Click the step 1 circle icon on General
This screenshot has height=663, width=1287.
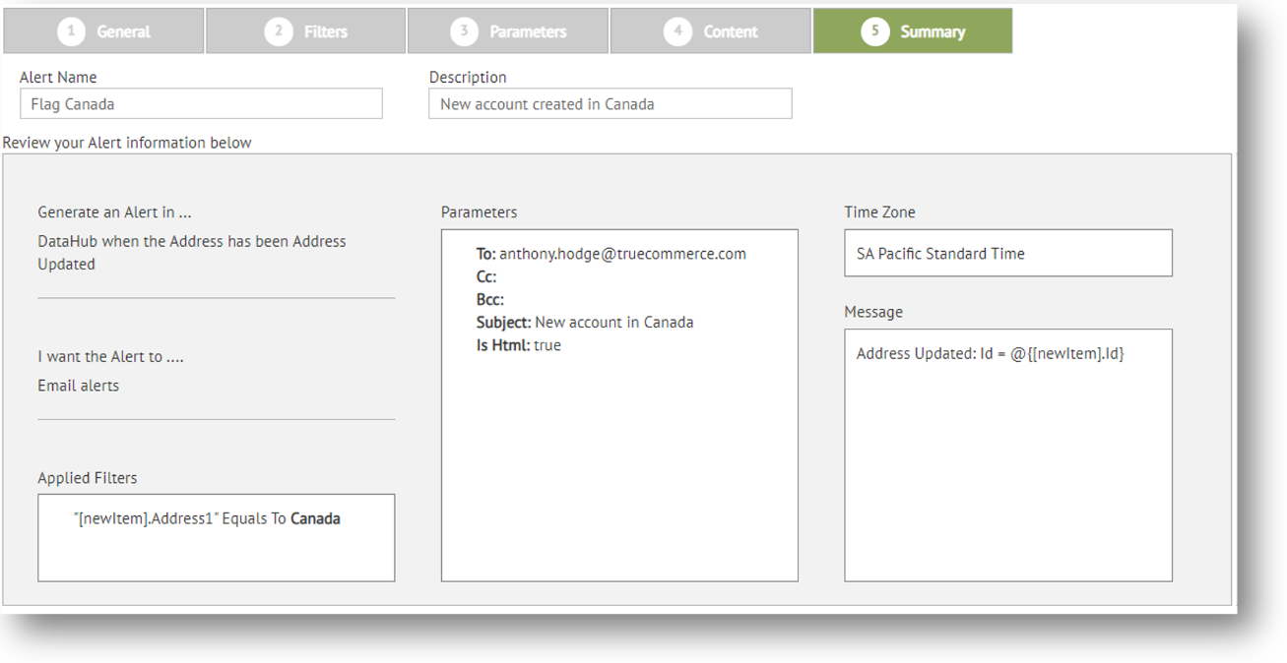[x=71, y=31]
